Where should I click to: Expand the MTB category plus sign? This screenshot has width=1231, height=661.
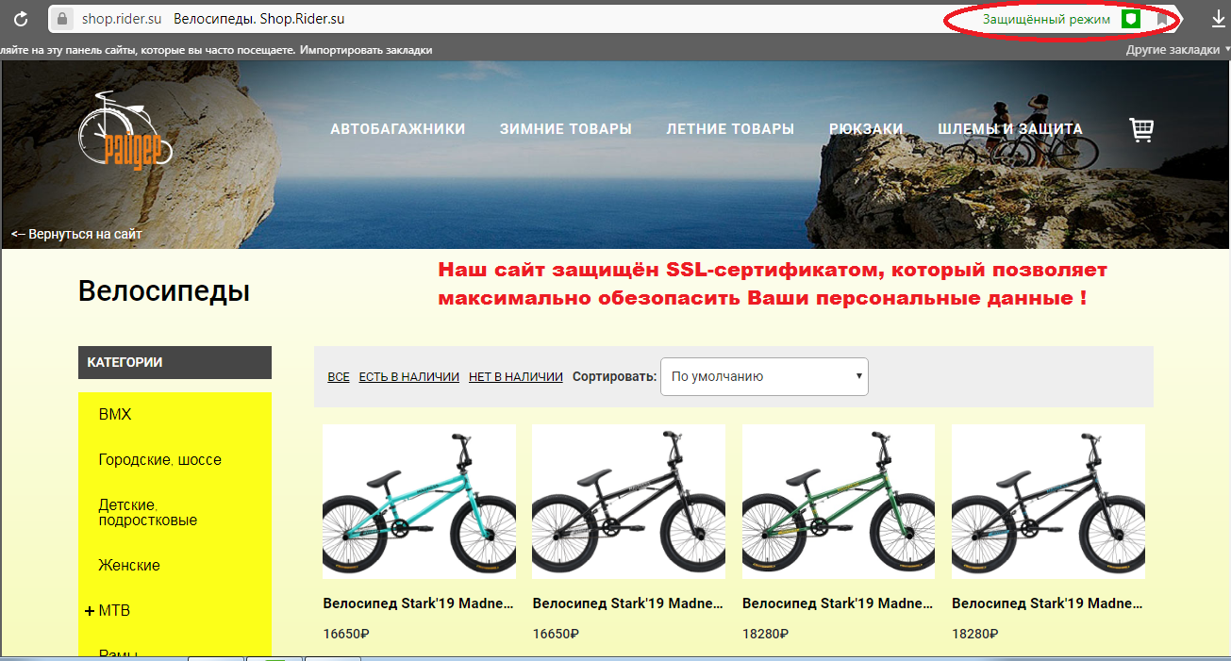(x=90, y=611)
